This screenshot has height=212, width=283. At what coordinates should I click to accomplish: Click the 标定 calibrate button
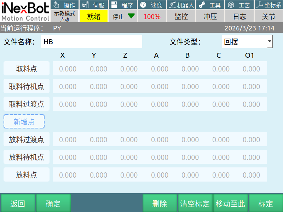point(266,204)
